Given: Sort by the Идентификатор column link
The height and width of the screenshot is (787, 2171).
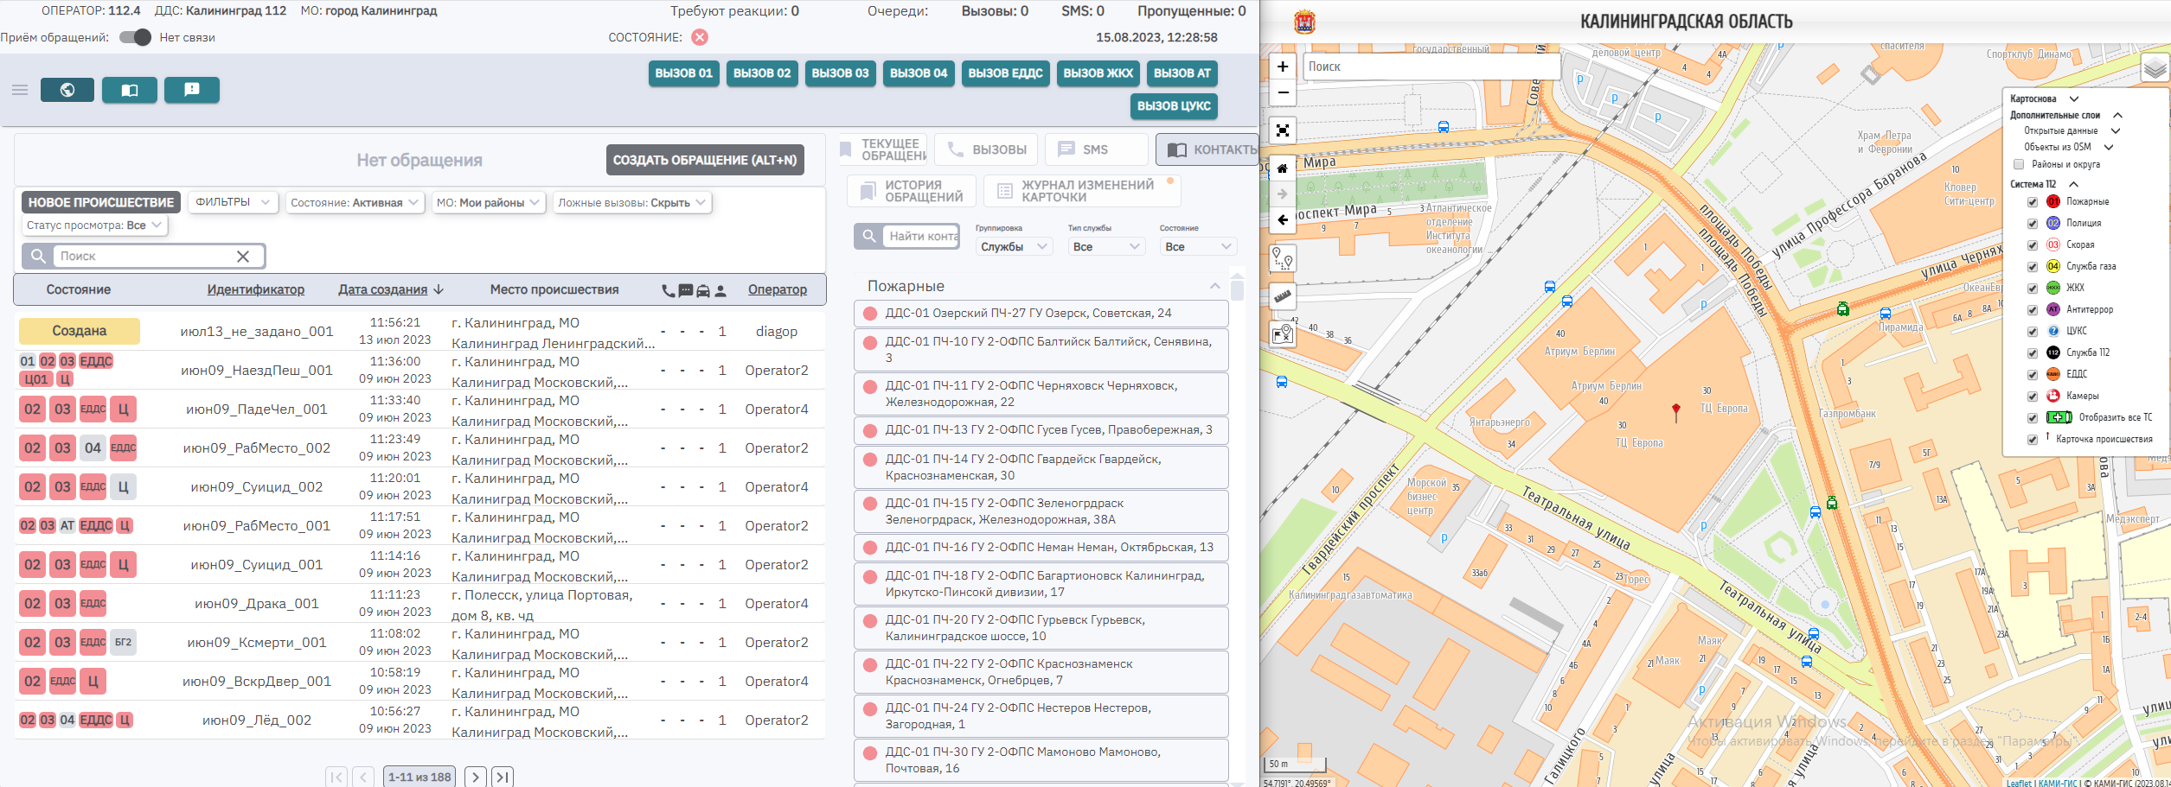Looking at the screenshot, I should click(x=256, y=289).
